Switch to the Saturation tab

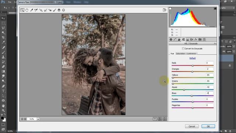(x=180, y=54)
